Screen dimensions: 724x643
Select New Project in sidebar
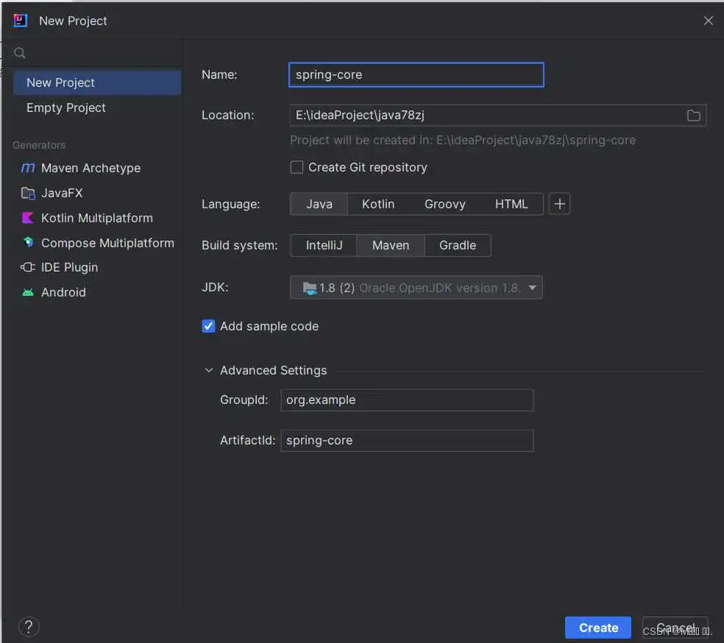(97, 82)
